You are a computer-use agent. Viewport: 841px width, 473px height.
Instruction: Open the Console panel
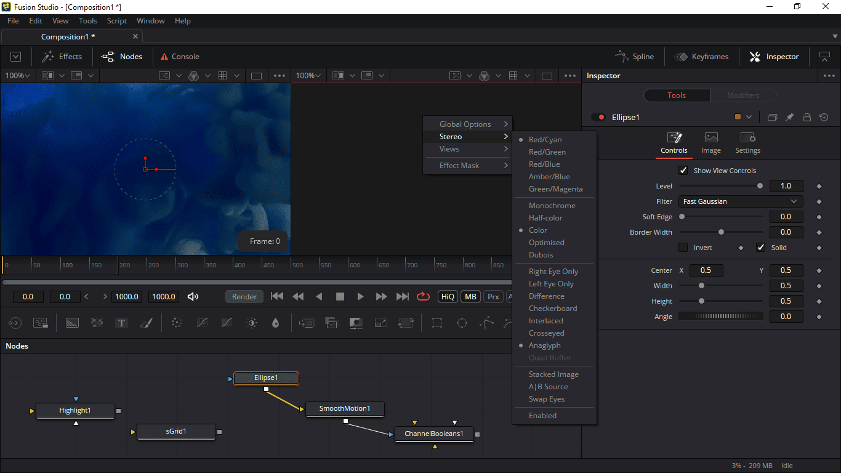[x=180, y=57]
